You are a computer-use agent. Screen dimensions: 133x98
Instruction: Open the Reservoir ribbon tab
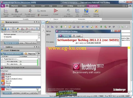pos(81,6)
